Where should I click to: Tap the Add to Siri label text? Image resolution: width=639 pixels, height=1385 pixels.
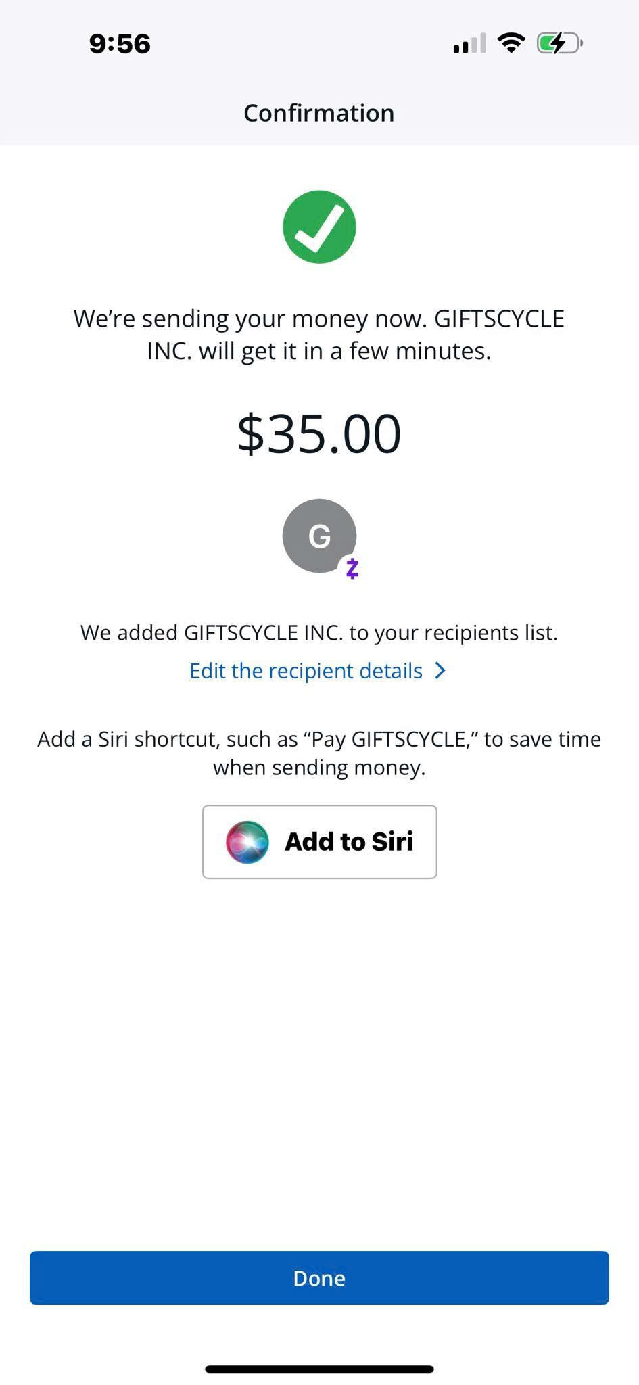(349, 842)
